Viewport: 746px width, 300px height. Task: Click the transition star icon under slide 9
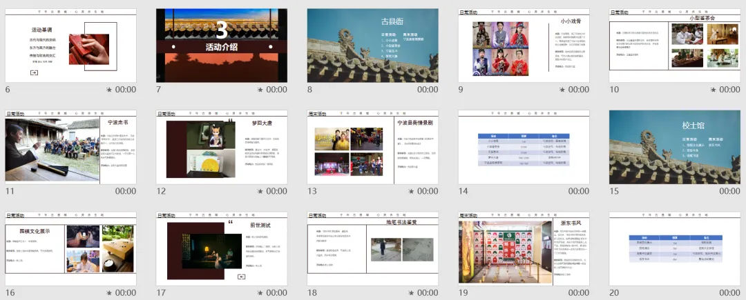point(562,89)
